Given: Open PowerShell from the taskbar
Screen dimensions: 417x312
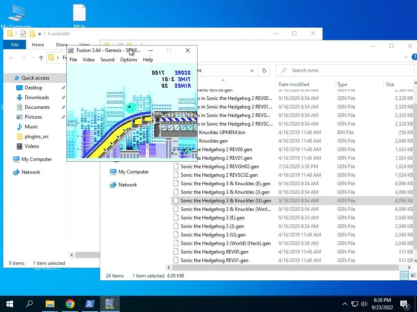Looking at the screenshot, I should click(x=90, y=304).
